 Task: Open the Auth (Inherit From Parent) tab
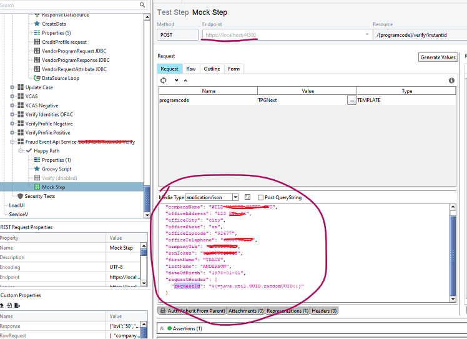[192, 311]
